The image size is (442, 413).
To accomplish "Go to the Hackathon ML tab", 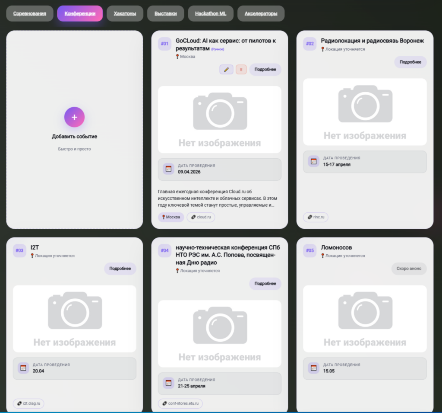I will click(x=211, y=13).
